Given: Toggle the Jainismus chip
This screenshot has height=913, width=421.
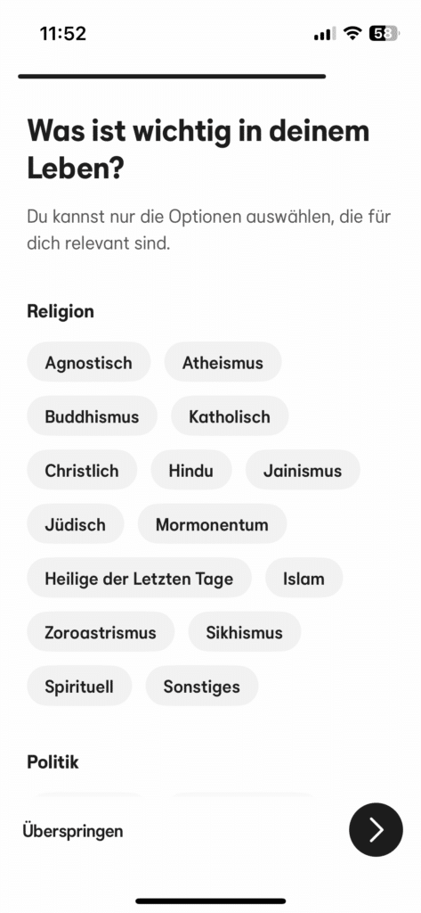Looking at the screenshot, I should pos(303,470).
